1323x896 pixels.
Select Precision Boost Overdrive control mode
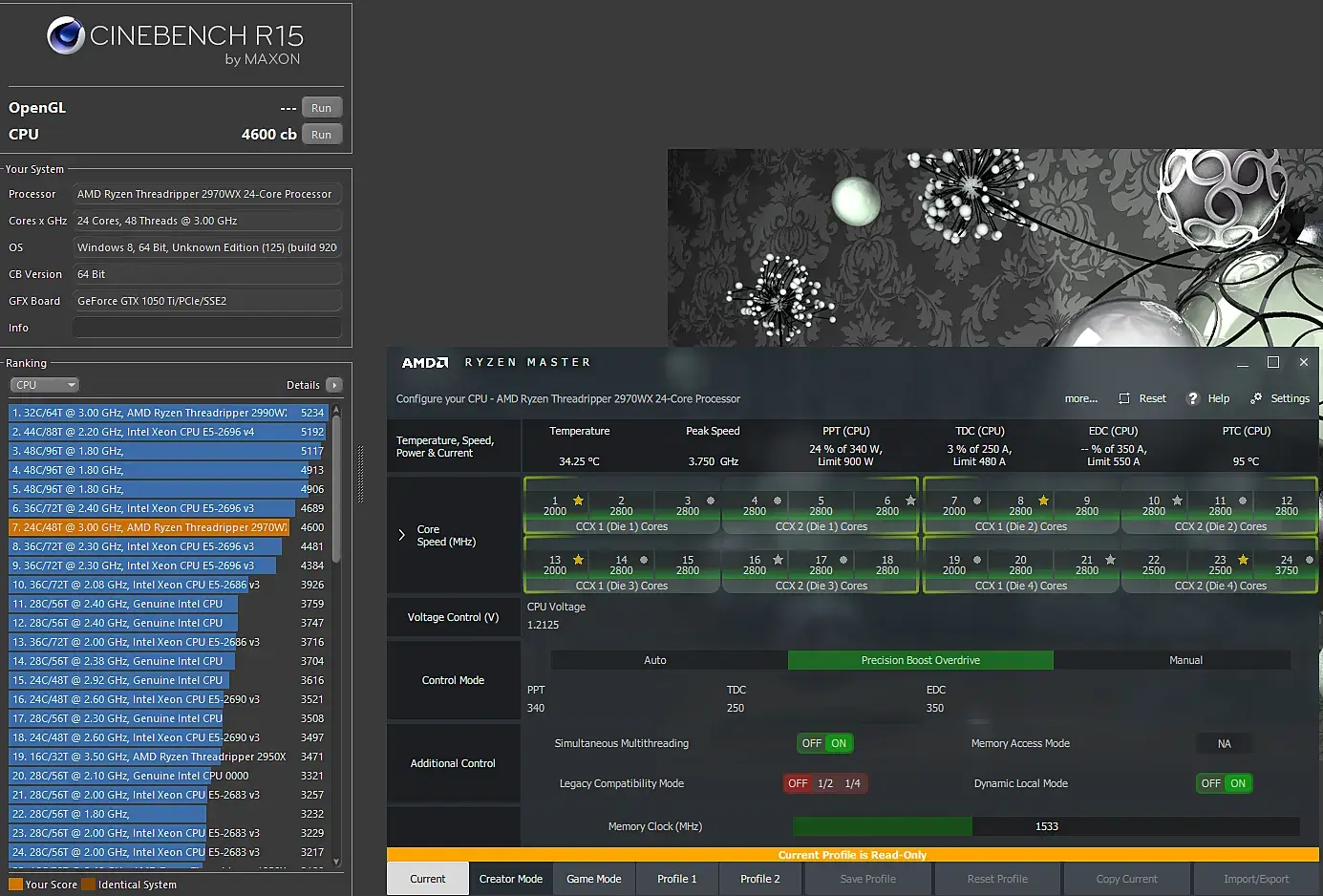click(x=921, y=660)
